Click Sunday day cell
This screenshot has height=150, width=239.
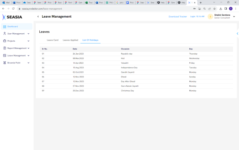tap(192, 77)
